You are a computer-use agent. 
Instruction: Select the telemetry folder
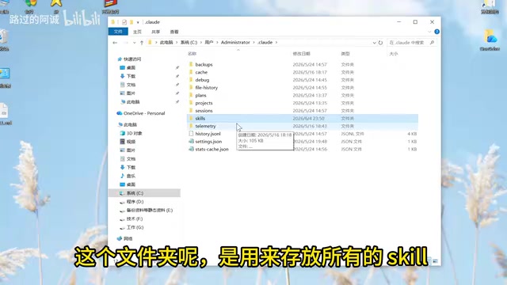pos(205,126)
